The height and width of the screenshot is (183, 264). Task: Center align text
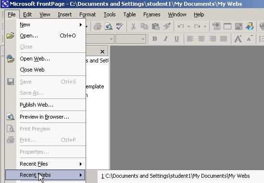[201, 39]
